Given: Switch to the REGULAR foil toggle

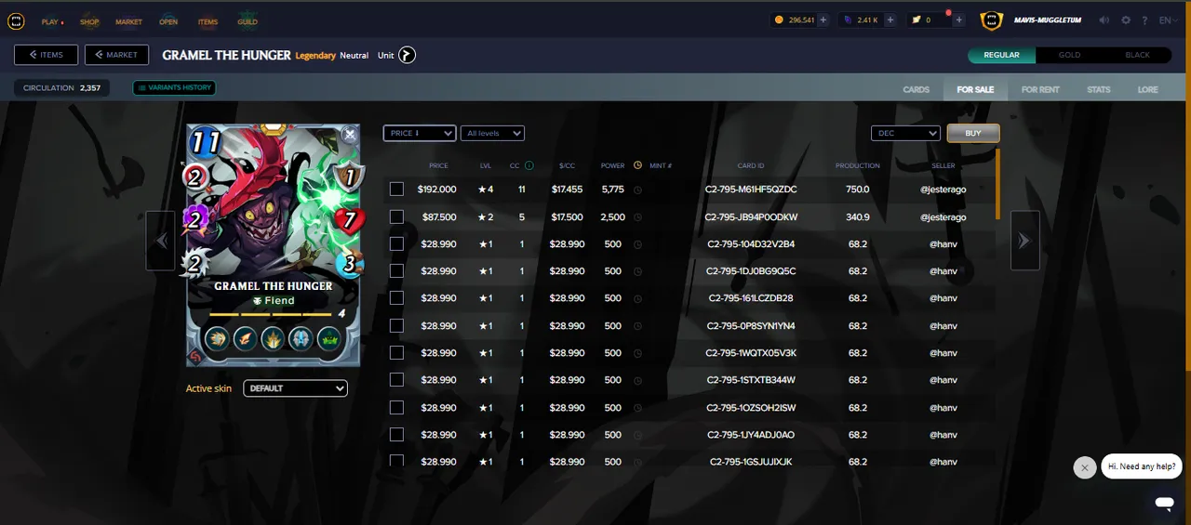Looking at the screenshot, I should click(1002, 55).
